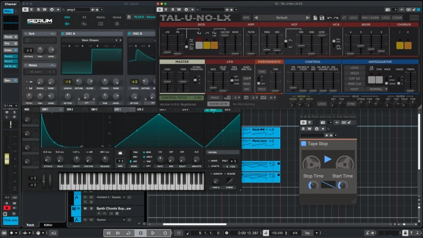Select the Pluck Riff clip

(261, 132)
